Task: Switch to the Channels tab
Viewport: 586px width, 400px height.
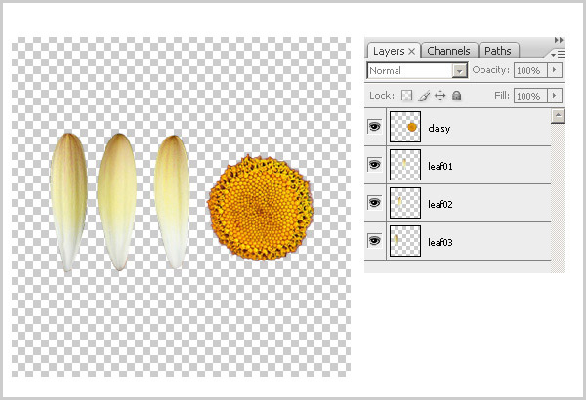Action: 448,51
